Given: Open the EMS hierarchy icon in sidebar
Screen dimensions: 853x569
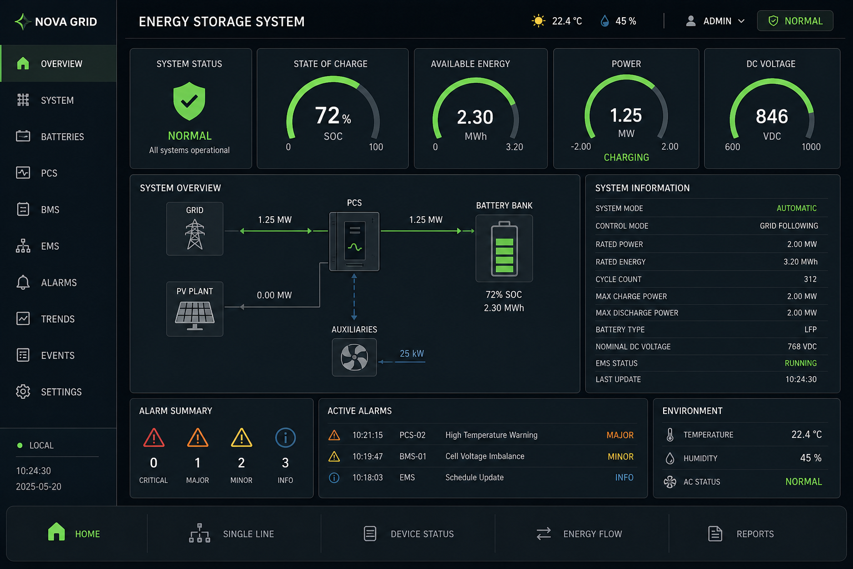Looking at the screenshot, I should click(23, 246).
